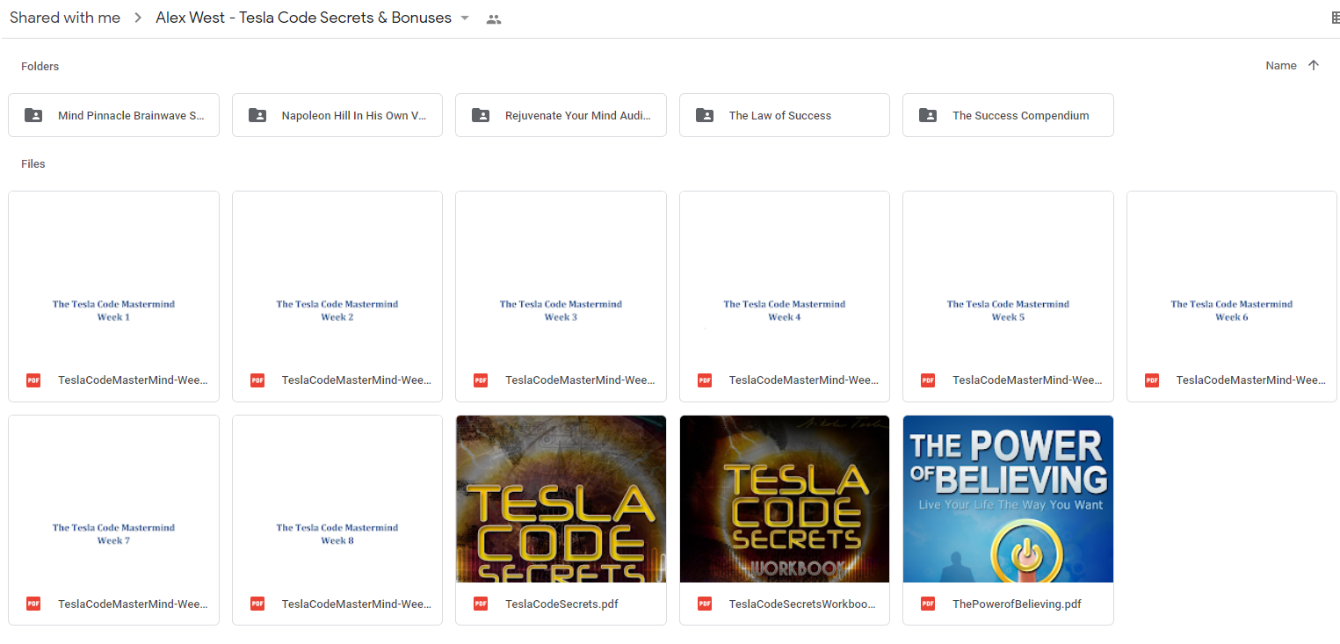Select the file name under the Week 3 thumbnail
Screen dimensions: 1340x644
pyautogui.click(x=580, y=380)
